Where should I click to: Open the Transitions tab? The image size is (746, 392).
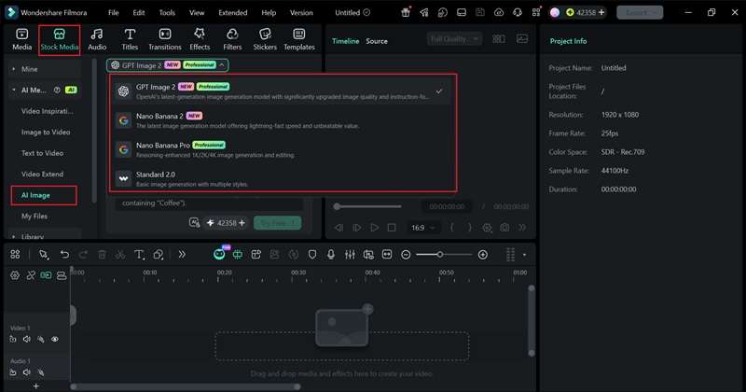click(165, 39)
